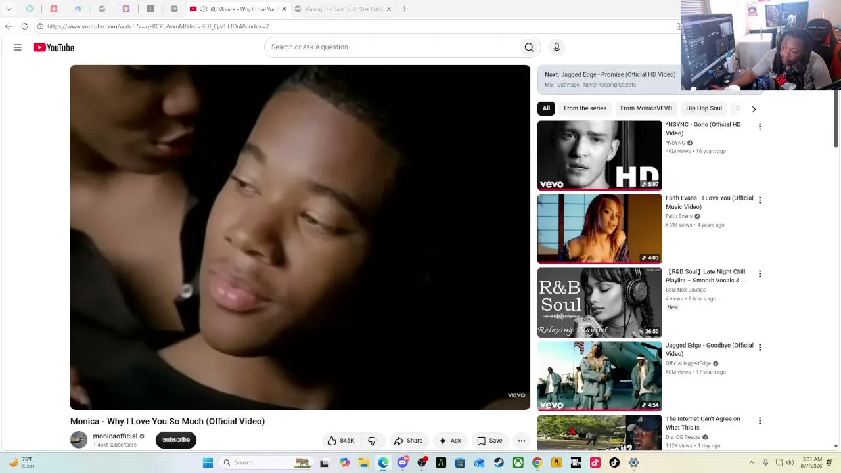Screen dimensions: 841x473
Task: Open Faith Evans - I Love You title
Action: coord(710,202)
